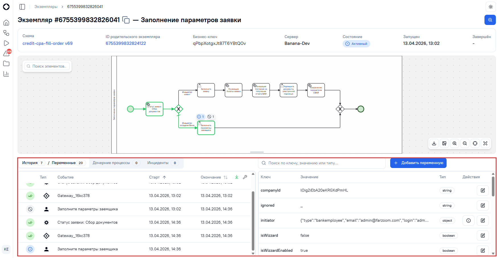Open the process schemas sidebar icon
Screen dimensions: 499x258
point(6,33)
